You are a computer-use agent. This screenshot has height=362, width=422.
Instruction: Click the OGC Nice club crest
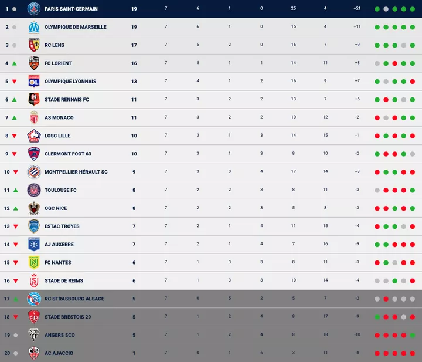[33, 208]
